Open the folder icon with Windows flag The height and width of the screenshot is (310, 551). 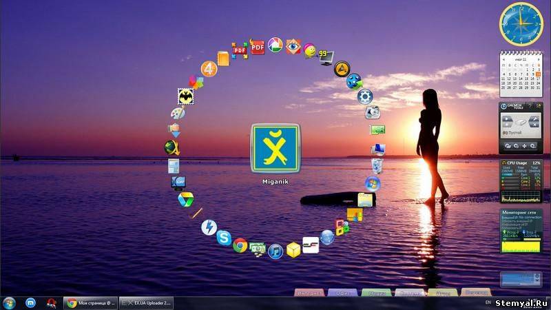pos(354,215)
